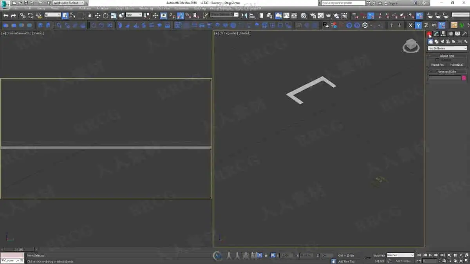This screenshot has height=264, width=470.
Task: Open the Material Editor icon
Action: point(304,16)
